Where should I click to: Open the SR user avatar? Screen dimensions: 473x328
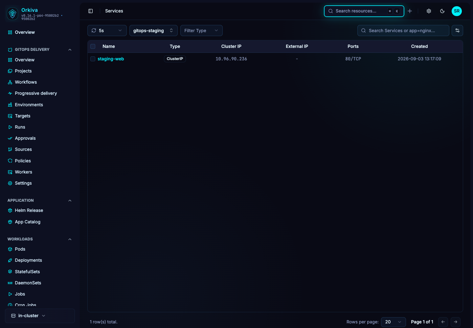pos(457,11)
